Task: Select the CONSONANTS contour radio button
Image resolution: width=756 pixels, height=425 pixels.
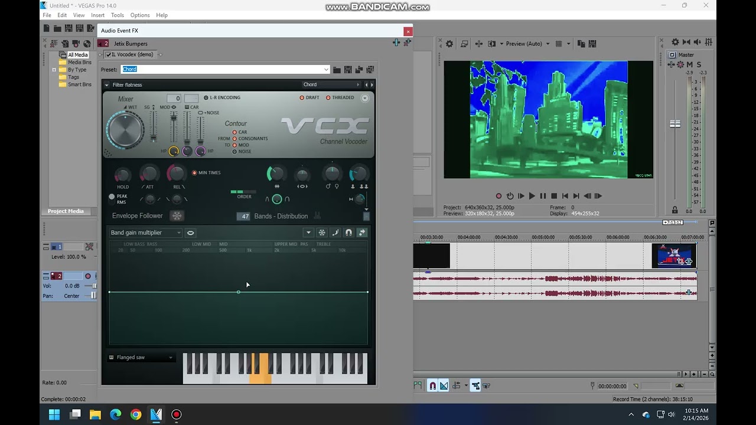Action: tap(234, 139)
